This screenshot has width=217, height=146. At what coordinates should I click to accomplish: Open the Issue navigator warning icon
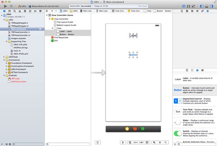click(20, 11)
